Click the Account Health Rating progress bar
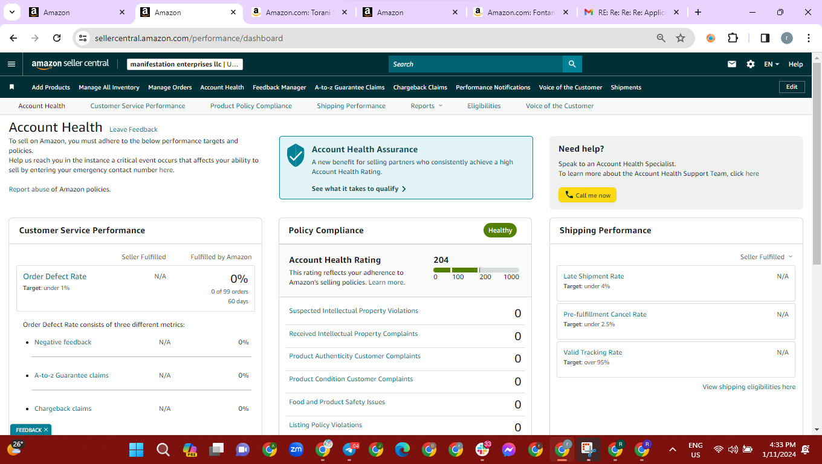This screenshot has width=822, height=464. tap(476, 269)
